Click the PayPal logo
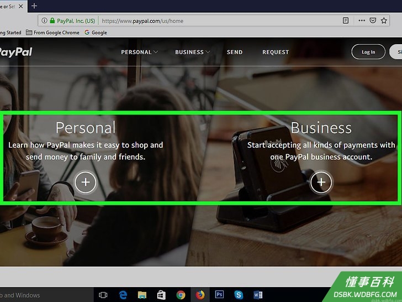This screenshot has width=402, height=302. 16,52
